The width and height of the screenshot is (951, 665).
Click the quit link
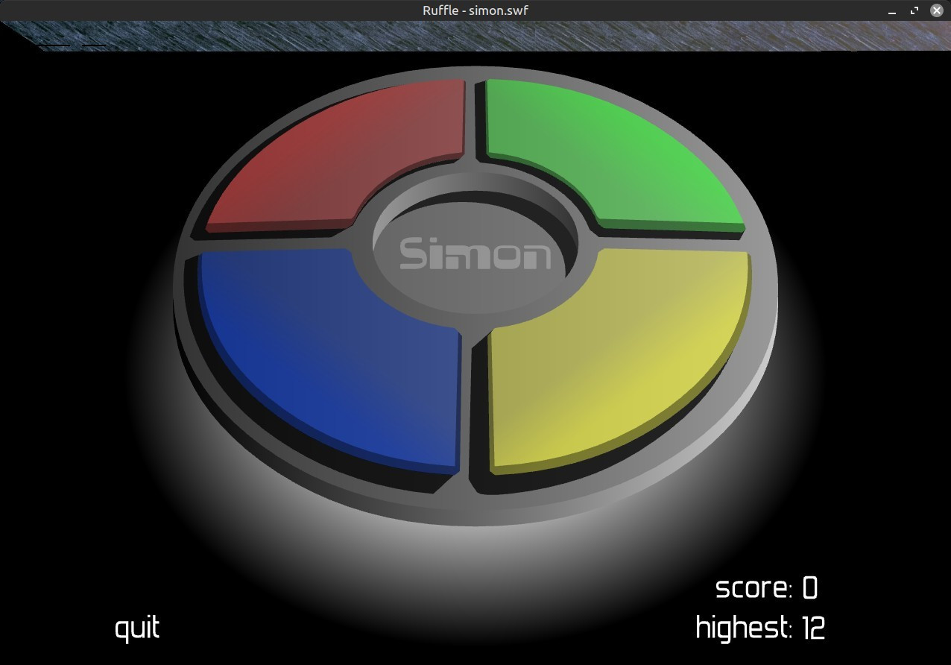(137, 628)
